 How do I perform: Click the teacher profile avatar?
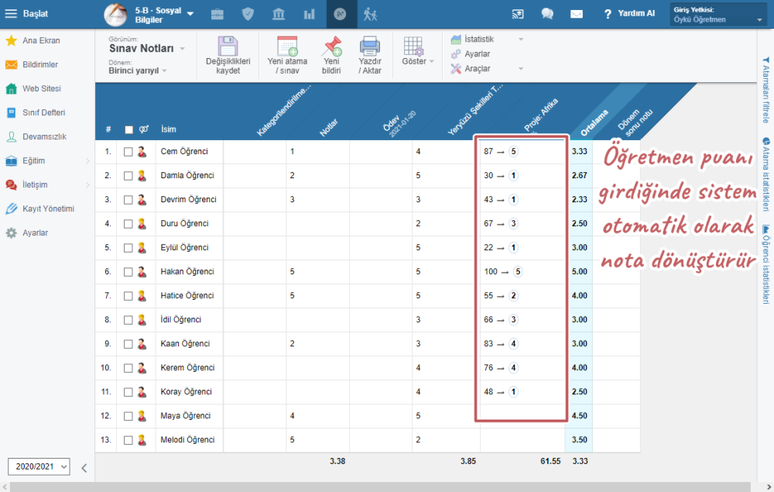click(x=115, y=14)
